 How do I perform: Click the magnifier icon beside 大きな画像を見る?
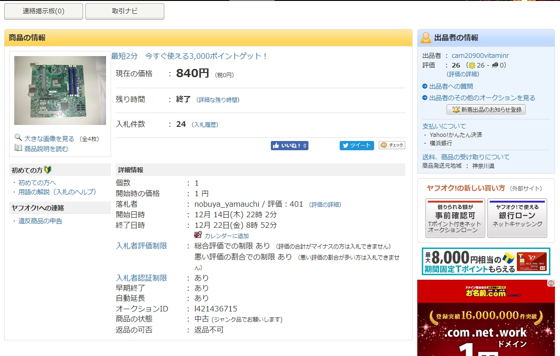click(x=18, y=137)
